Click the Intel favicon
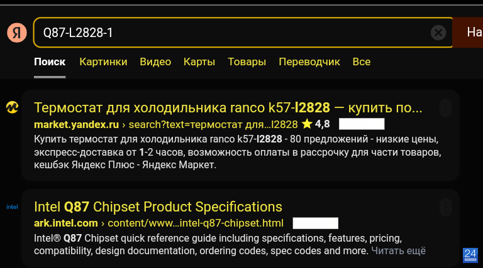This screenshot has width=483, height=268. [x=13, y=207]
